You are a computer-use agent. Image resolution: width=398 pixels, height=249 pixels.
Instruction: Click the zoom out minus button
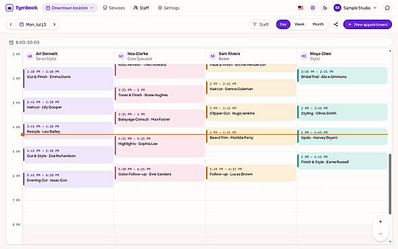coord(380,233)
